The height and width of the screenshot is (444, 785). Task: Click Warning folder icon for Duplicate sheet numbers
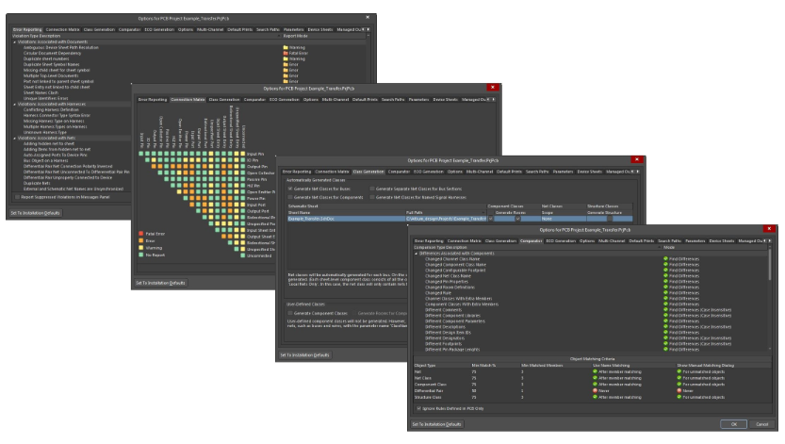tap(286, 58)
